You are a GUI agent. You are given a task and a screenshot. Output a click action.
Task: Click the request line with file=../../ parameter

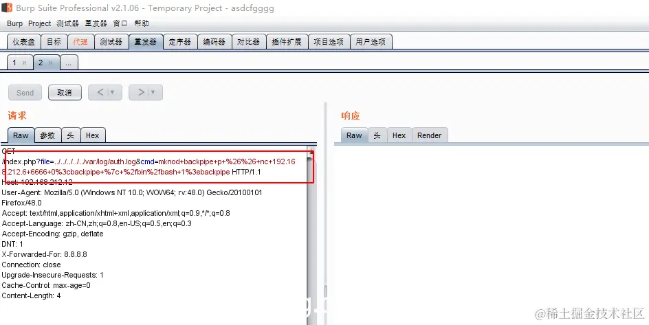point(148,167)
